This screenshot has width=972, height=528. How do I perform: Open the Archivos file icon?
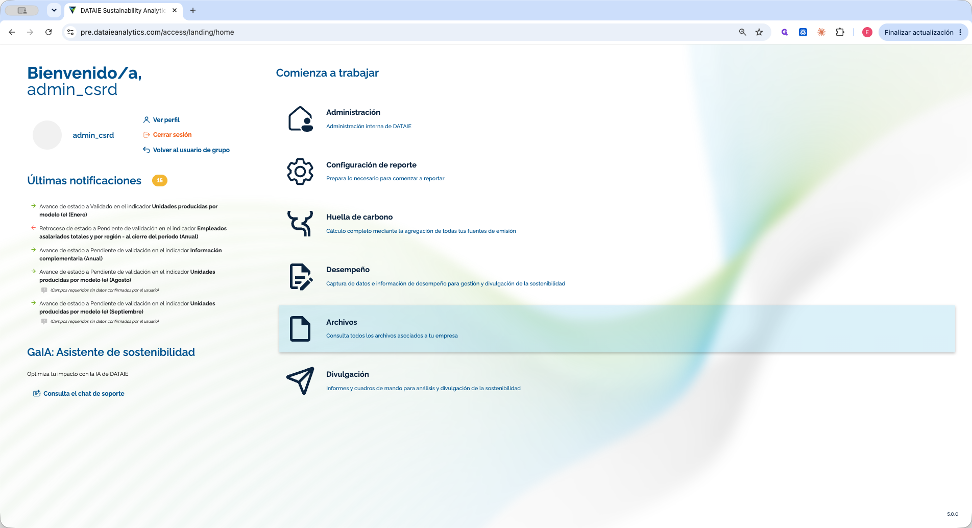point(300,329)
